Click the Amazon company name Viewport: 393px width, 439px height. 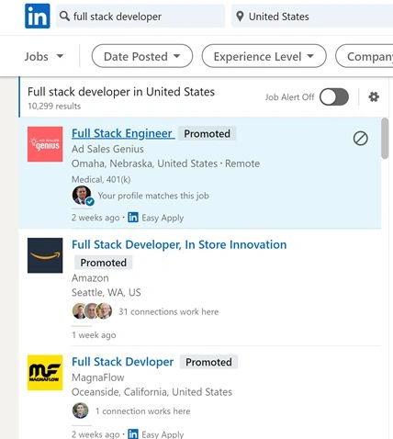tap(90, 278)
